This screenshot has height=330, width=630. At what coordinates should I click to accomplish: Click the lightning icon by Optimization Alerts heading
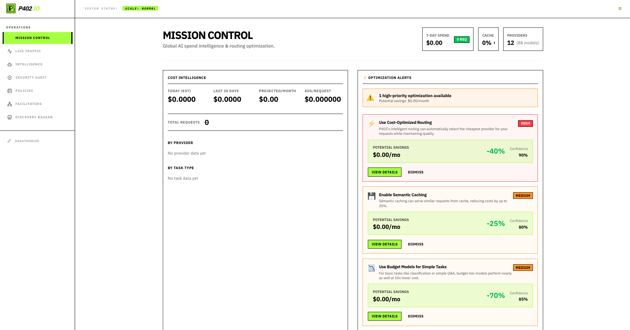point(365,78)
